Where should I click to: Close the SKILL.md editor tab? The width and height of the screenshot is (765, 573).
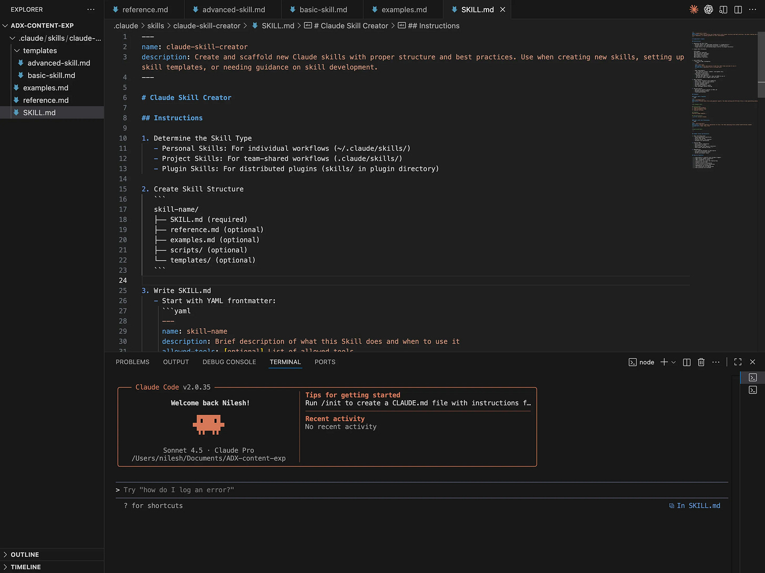pos(503,9)
